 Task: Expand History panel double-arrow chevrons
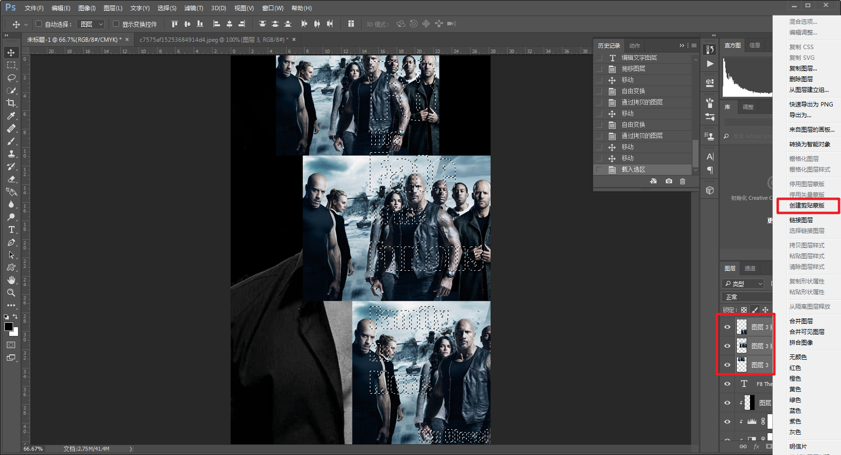(x=681, y=46)
